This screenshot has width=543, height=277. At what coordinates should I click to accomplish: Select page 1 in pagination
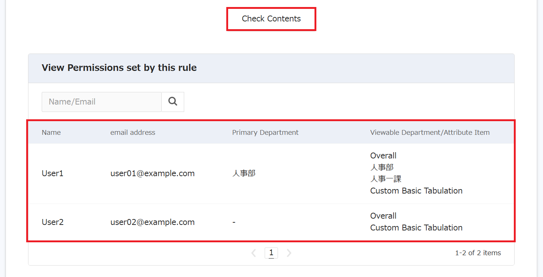click(x=271, y=253)
